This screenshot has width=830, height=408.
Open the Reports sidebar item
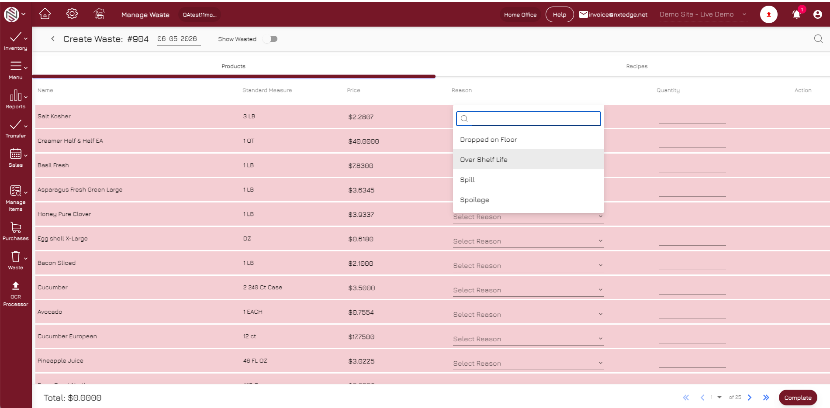tap(16, 100)
